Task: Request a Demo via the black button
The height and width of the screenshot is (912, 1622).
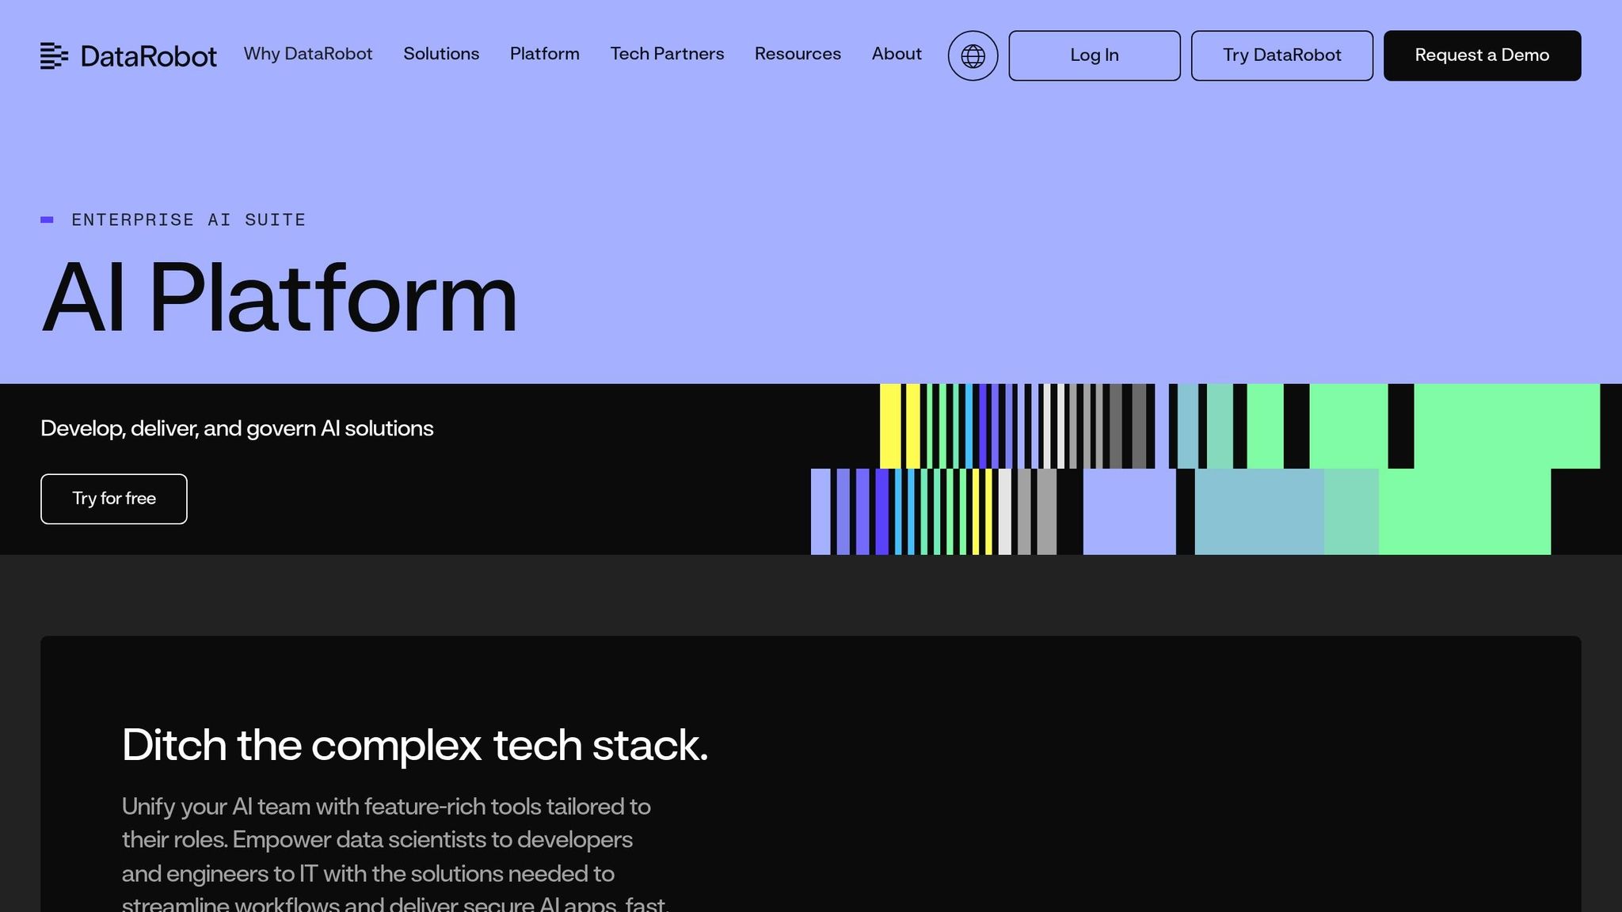Action: coord(1483,55)
